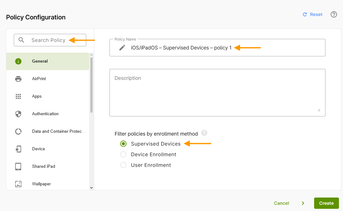Open the General policy section
The height and width of the screenshot is (211, 343).
(48, 61)
